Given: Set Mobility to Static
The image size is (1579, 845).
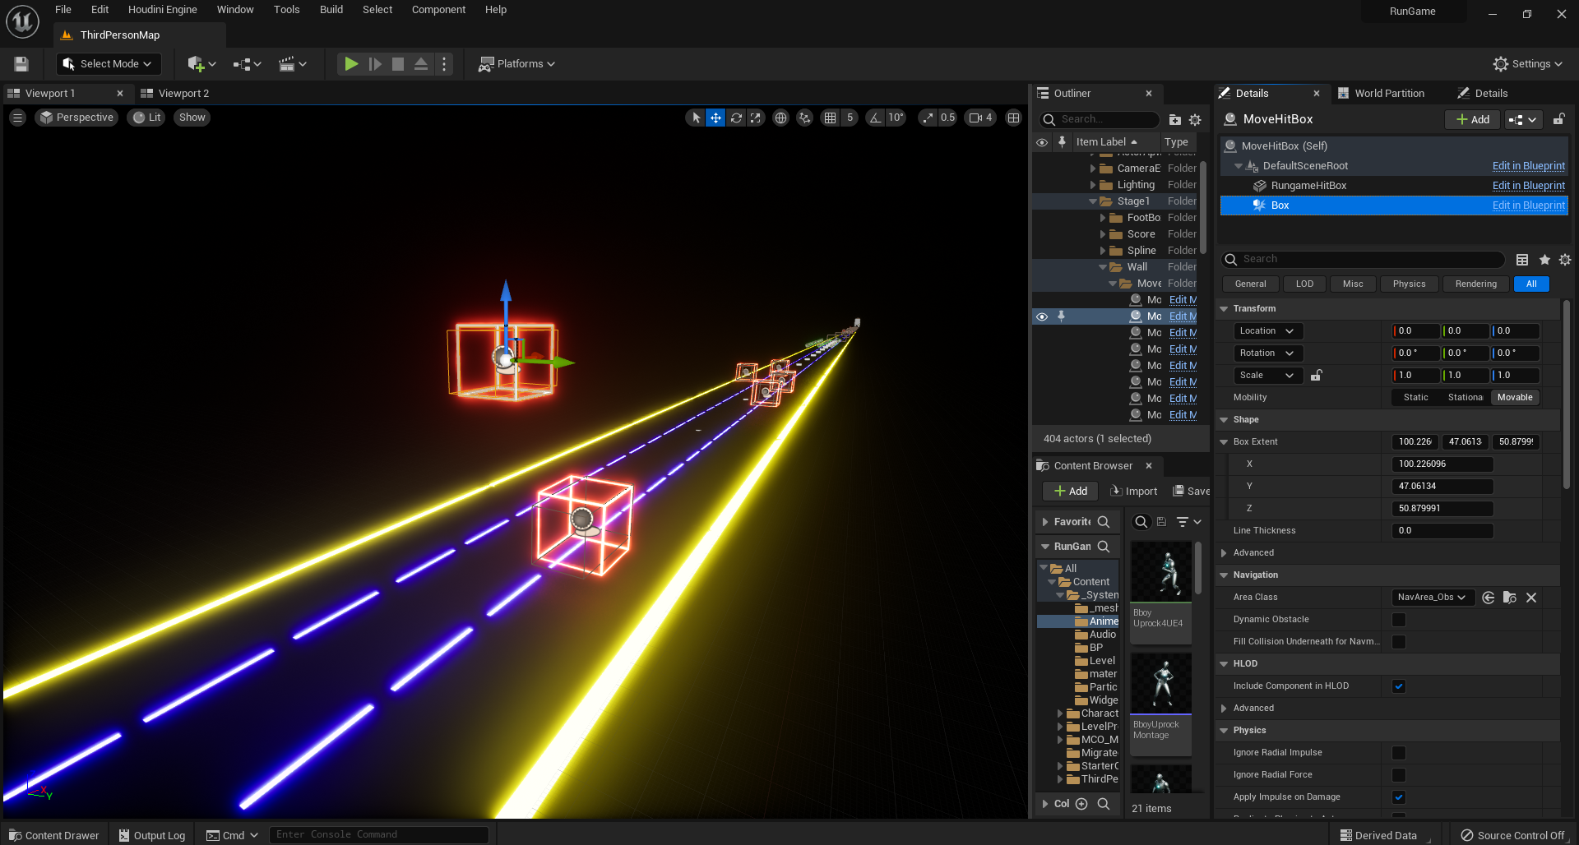Looking at the screenshot, I should click(x=1416, y=398).
